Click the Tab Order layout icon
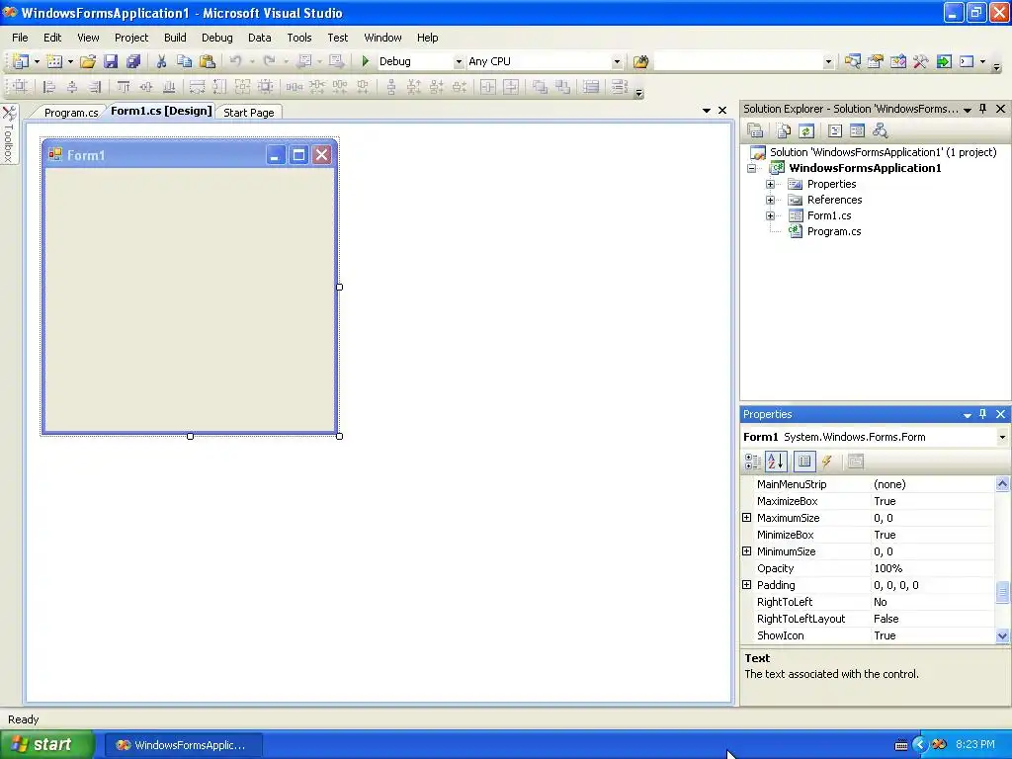This screenshot has width=1012, height=759. click(x=619, y=87)
